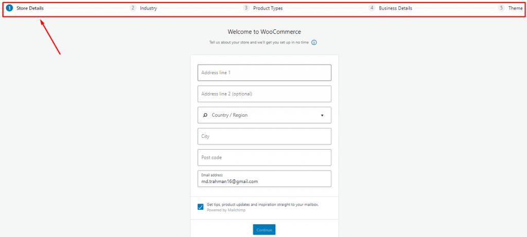
Task: Open the Country / Region dropdown arrow
Action: tap(322, 115)
